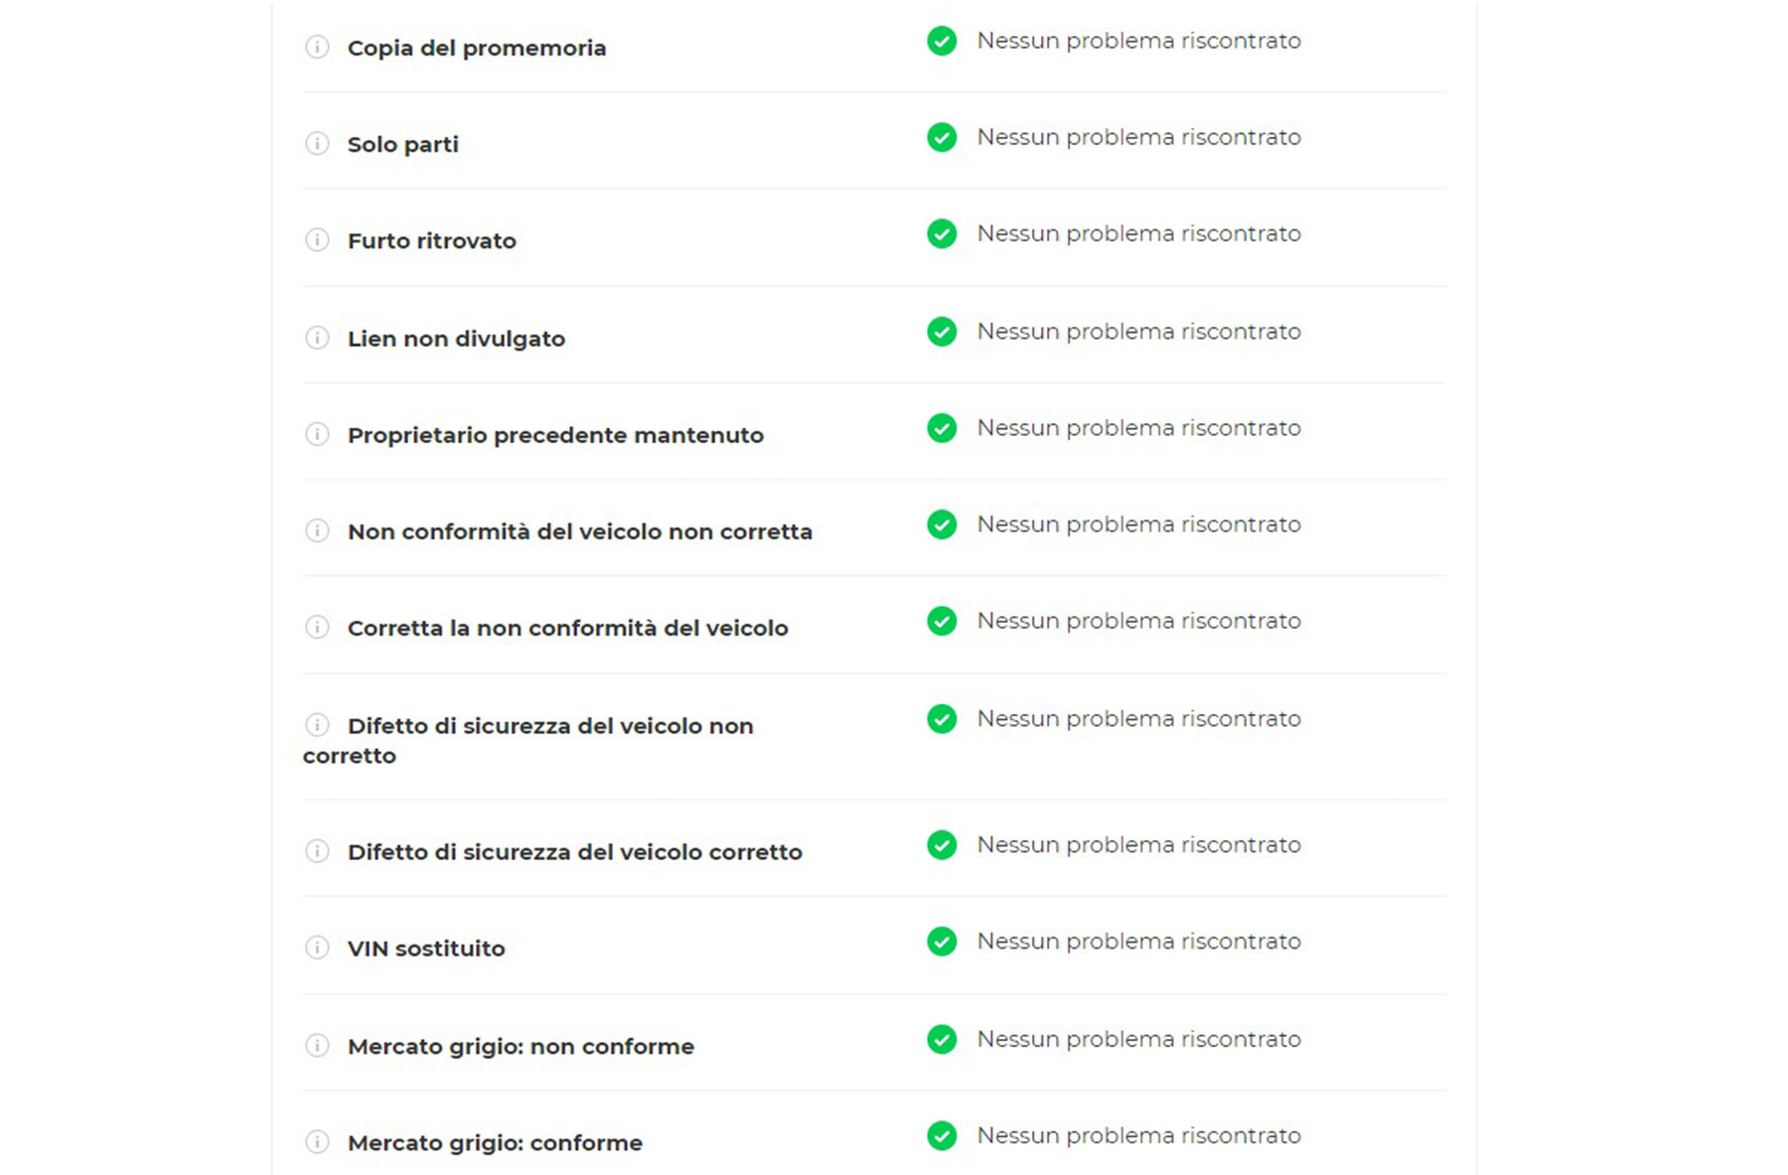Click info icon for Non conformità del veicolo non corretta
This screenshot has width=1788, height=1175.
317,530
